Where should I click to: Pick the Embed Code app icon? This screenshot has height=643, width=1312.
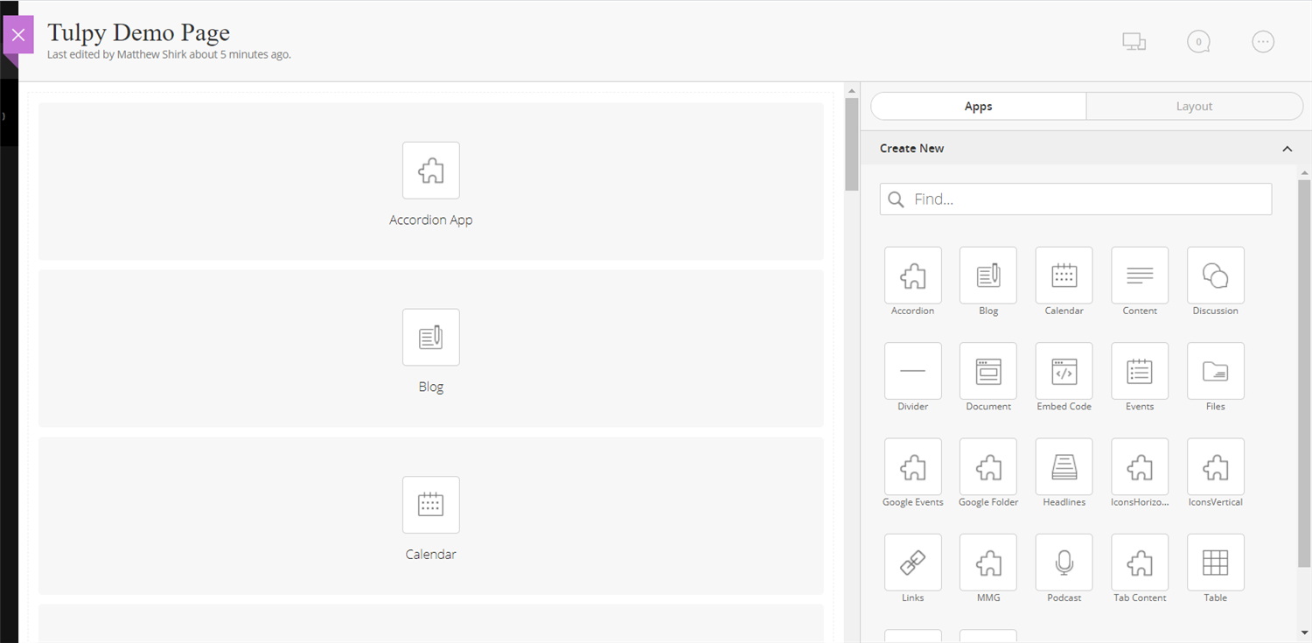pos(1064,371)
